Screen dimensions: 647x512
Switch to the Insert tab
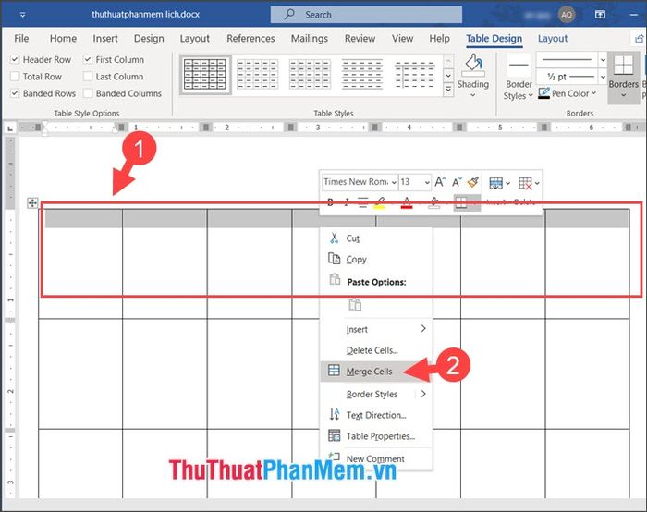click(105, 39)
